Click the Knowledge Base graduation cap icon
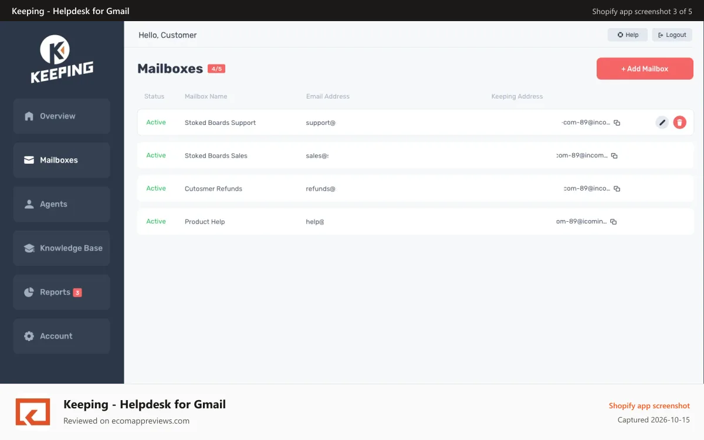This screenshot has height=440, width=704. [x=29, y=248]
